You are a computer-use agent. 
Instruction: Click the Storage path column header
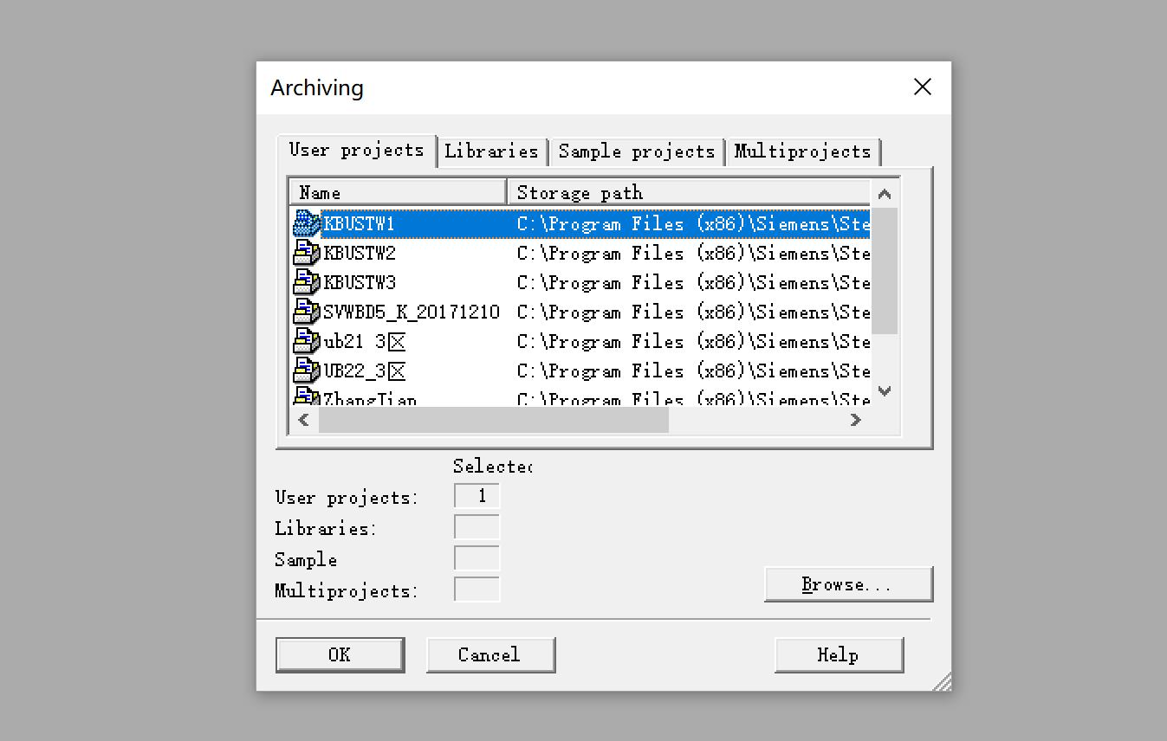[689, 192]
